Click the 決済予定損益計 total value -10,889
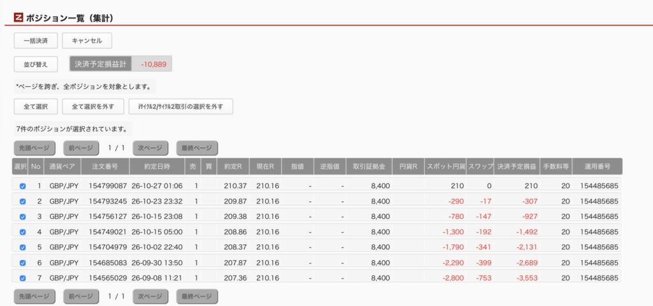 (x=154, y=64)
